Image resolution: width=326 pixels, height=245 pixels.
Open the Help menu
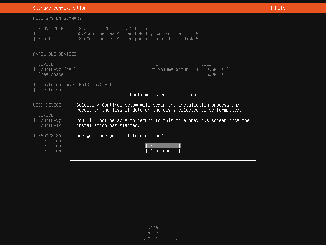tap(280, 8)
